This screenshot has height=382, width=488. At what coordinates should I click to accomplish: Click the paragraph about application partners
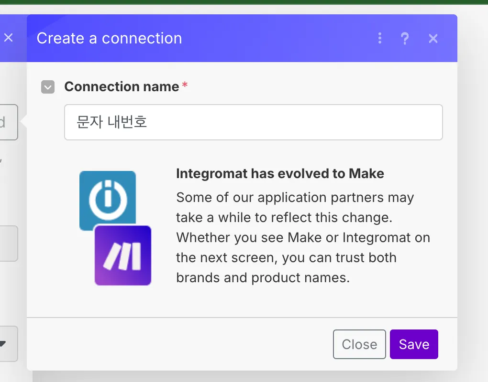(303, 237)
